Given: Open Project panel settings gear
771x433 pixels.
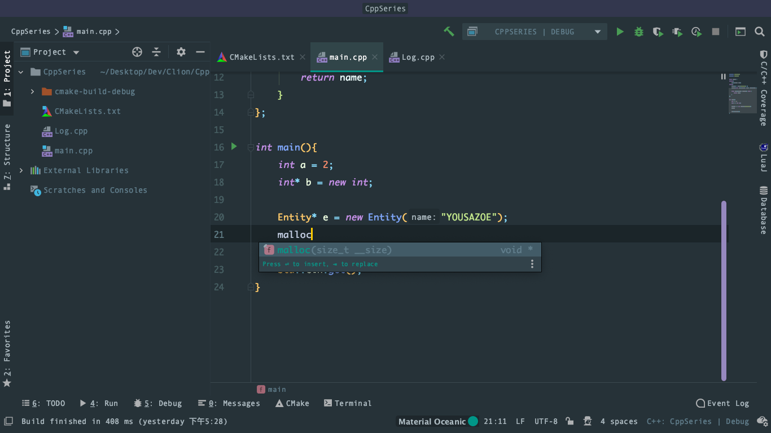Looking at the screenshot, I should (181, 52).
